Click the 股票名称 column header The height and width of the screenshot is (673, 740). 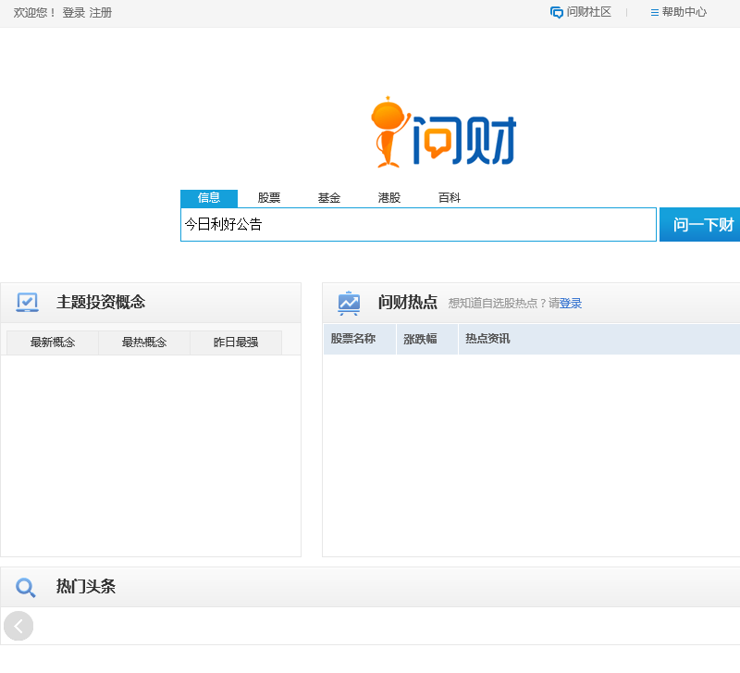(x=360, y=339)
